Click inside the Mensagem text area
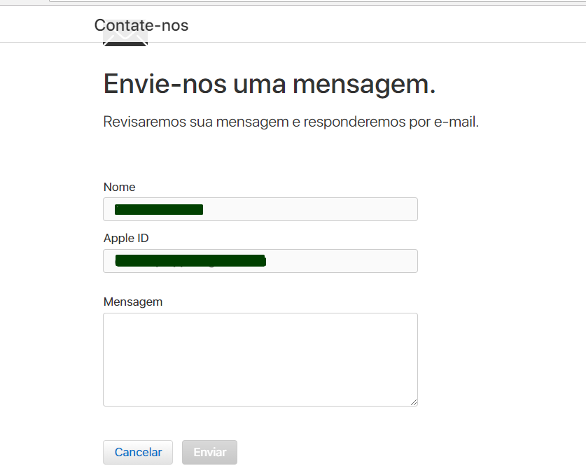Viewport: 586px width, 466px height. tap(260, 360)
